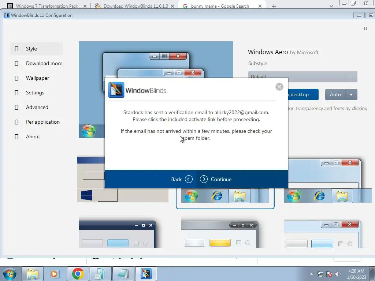The width and height of the screenshot is (375, 281).
Task: Open the Windows Start orb
Action: (10, 274)
